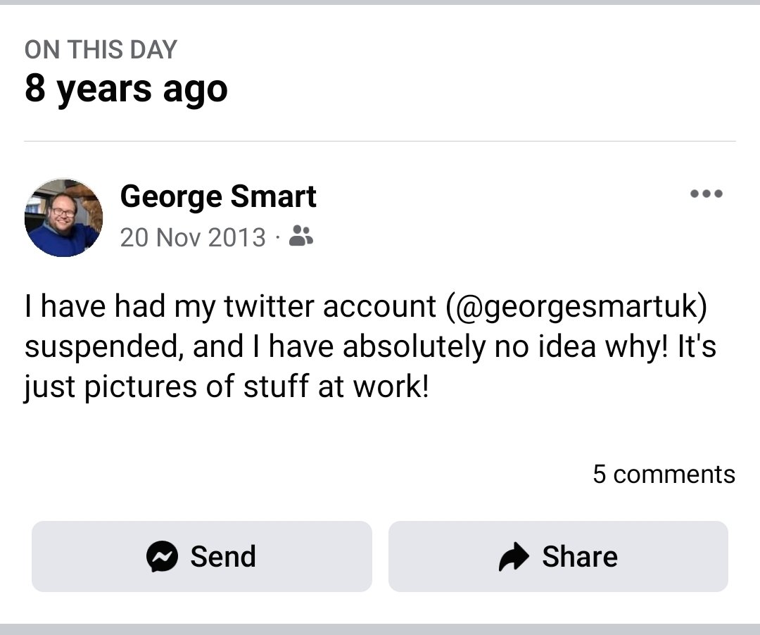Click the gray separator bar at top

380,3
